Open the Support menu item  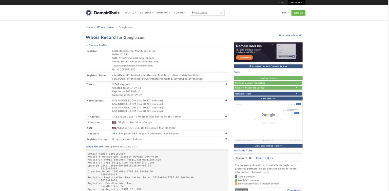(x=180, y=13)
